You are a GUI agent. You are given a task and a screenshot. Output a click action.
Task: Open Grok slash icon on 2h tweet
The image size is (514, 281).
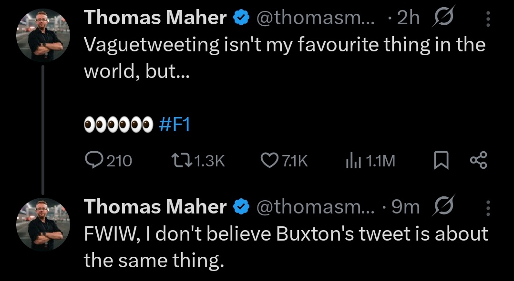tap(443, 17)
